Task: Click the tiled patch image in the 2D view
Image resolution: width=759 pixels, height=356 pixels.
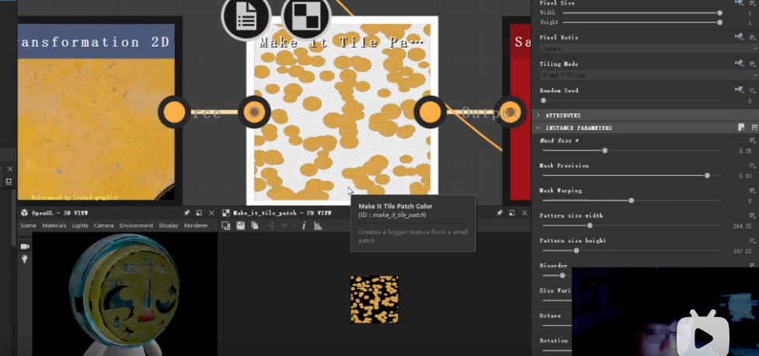Action: [x=374, y=299]
